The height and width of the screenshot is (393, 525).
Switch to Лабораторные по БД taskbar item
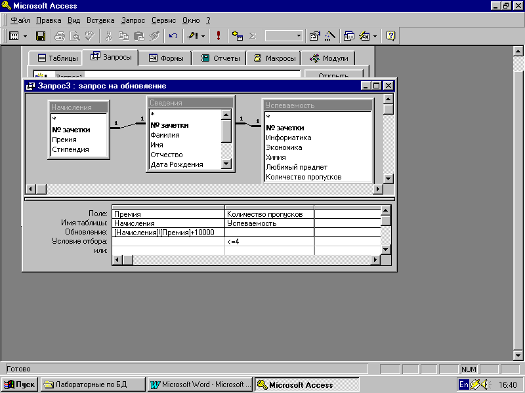93,384
